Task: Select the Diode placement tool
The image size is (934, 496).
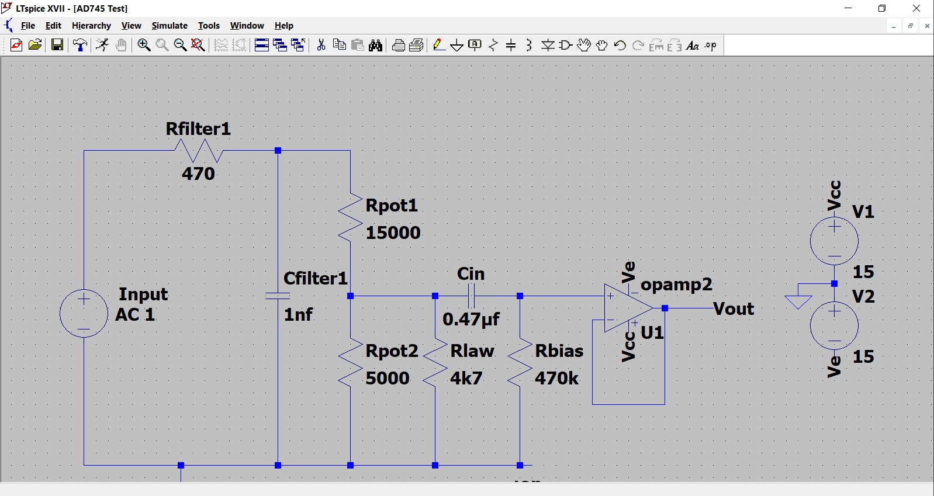Action: 548,46
